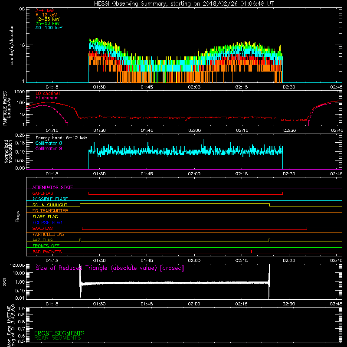Click the olive "AAZ_FLAG" flag label
The height and width of the screenshot is (347, 347).
pyautogui.click(x=43, y=240)
